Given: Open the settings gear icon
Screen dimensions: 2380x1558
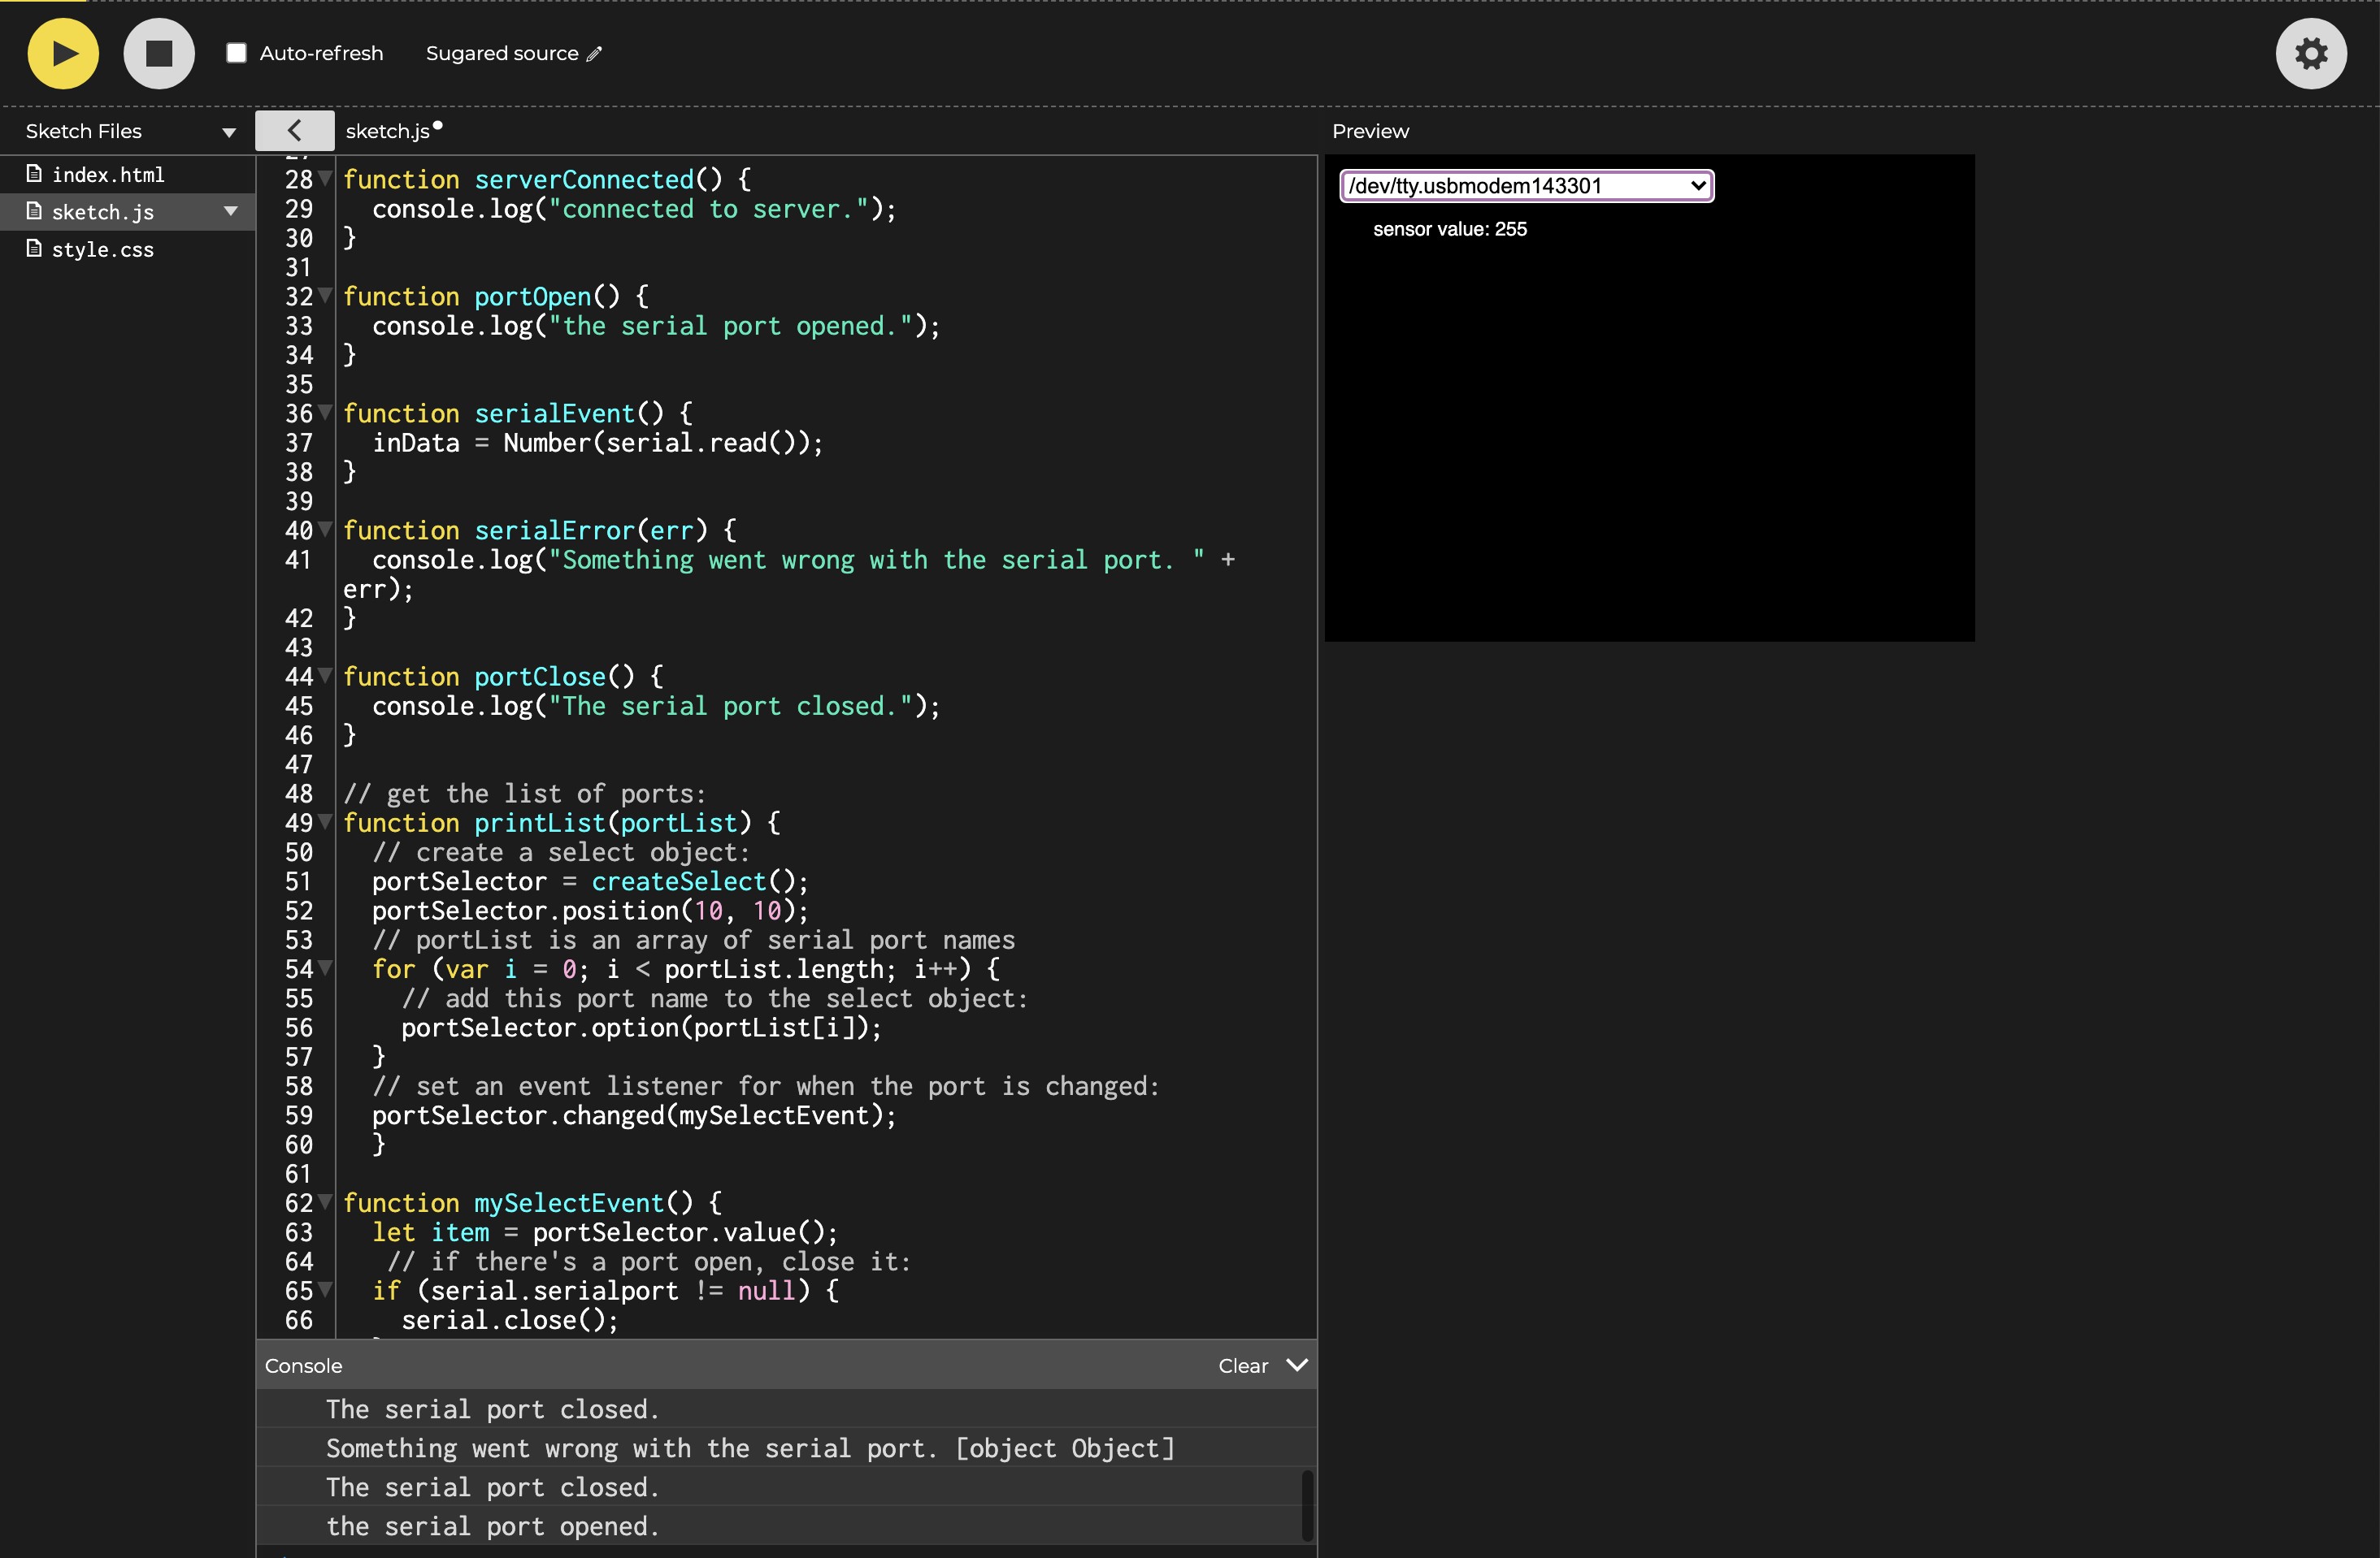Looking at the screenshot, I should pos(2310,54).
